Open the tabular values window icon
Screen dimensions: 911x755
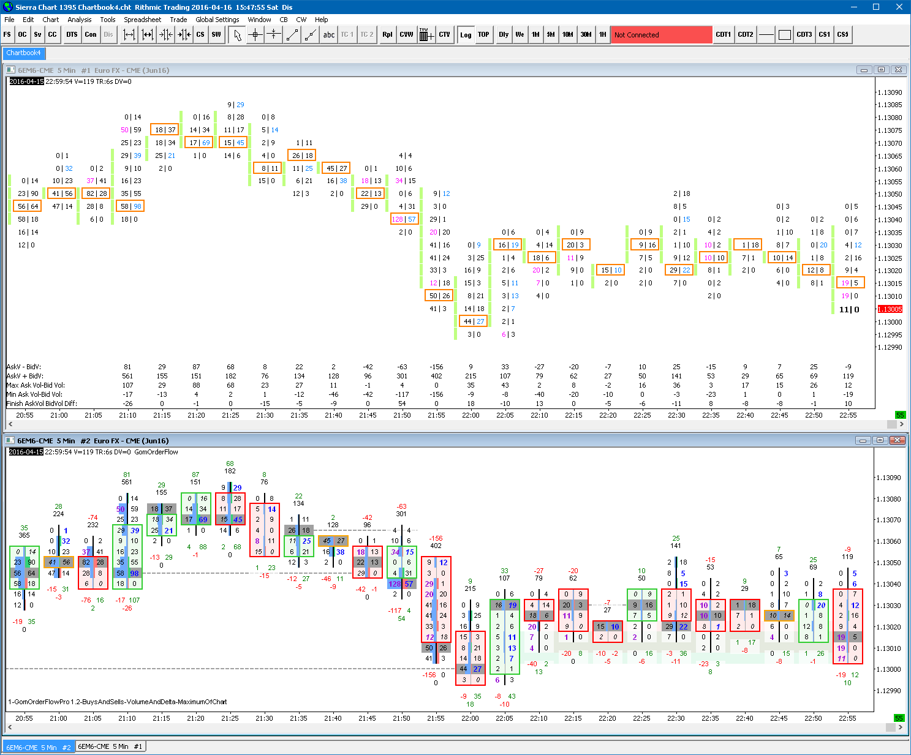point(426,35)
